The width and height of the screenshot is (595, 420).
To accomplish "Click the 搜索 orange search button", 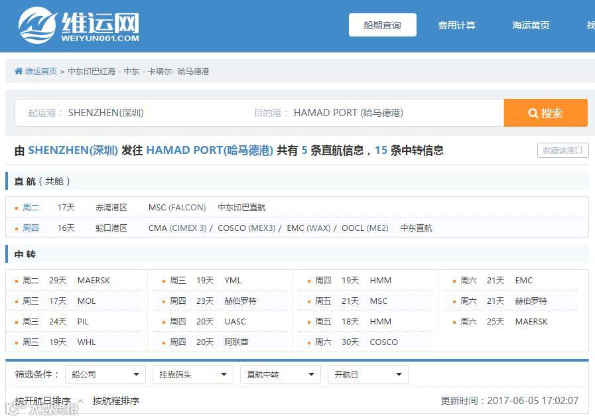I will point(545,113).
